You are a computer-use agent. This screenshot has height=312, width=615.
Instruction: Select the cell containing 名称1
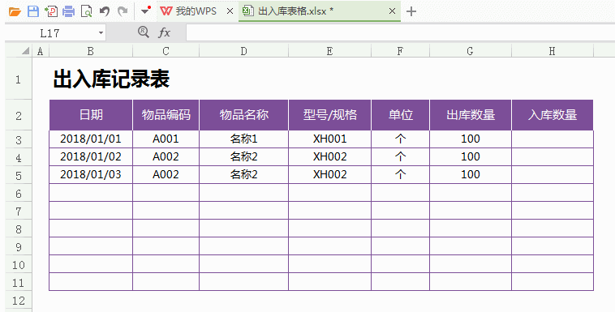coord(244,139)
